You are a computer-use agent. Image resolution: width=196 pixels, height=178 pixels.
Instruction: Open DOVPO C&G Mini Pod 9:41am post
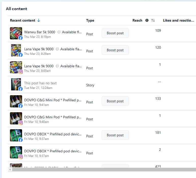pos(53,100)
